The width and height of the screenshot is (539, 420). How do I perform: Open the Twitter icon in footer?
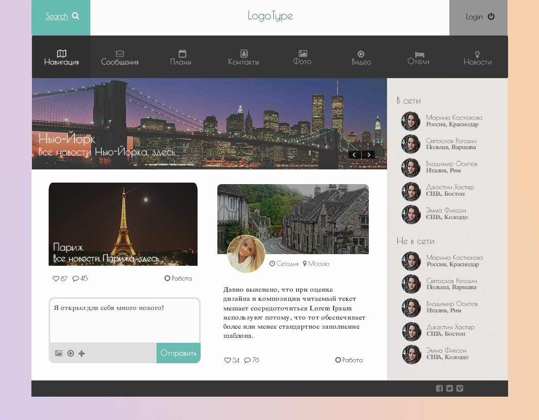449,389
